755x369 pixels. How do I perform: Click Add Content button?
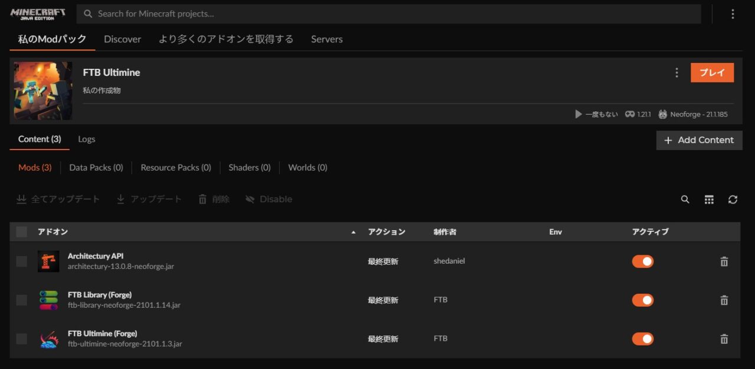699,140
